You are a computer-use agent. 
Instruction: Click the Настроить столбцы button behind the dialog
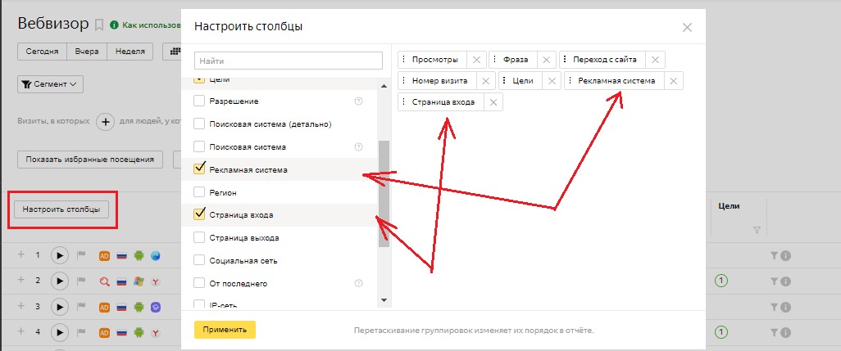tap(61, 209)
